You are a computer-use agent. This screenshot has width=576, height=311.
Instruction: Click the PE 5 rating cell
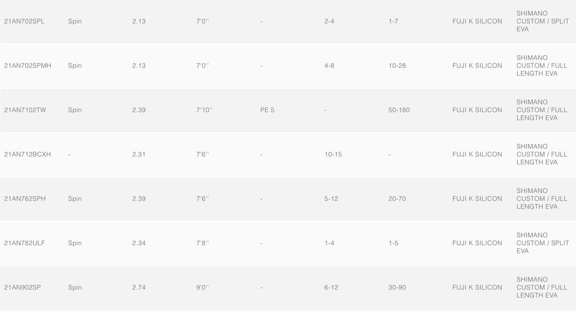click(268, 110)
